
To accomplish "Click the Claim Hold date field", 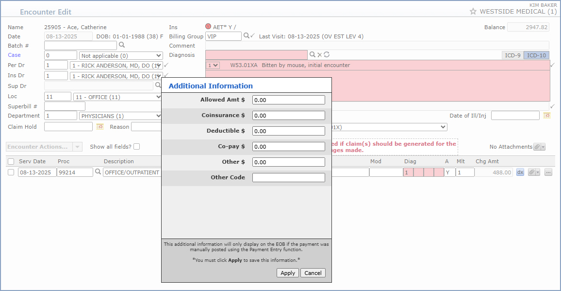I will click(68, 126).
